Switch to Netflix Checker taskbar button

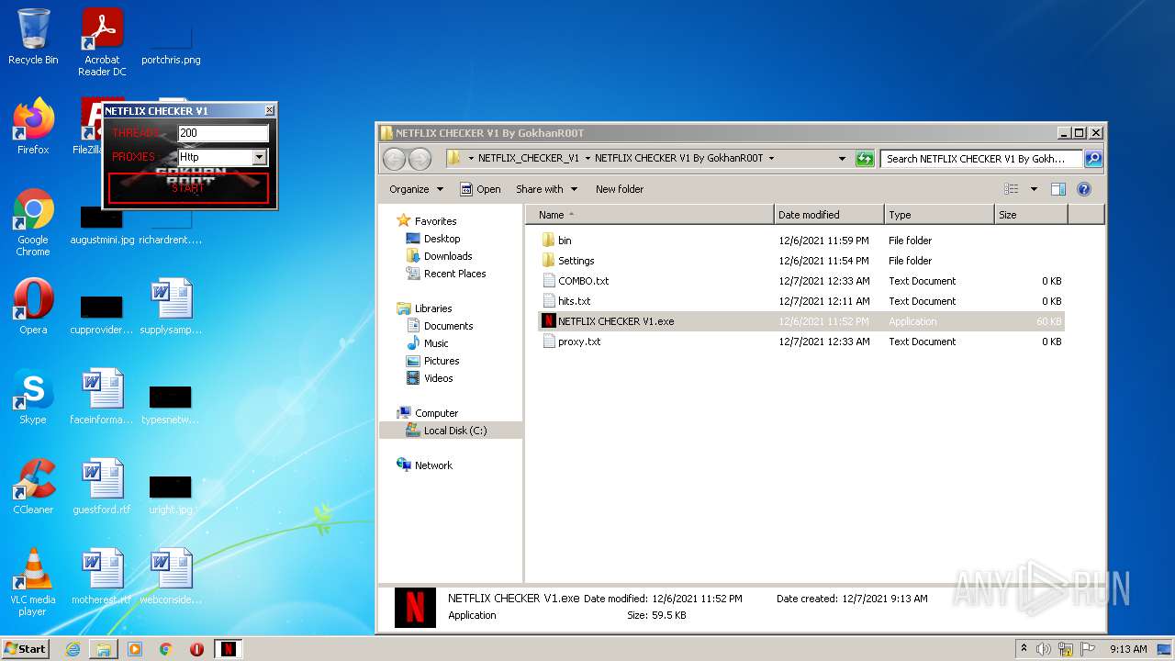[229, 649]
